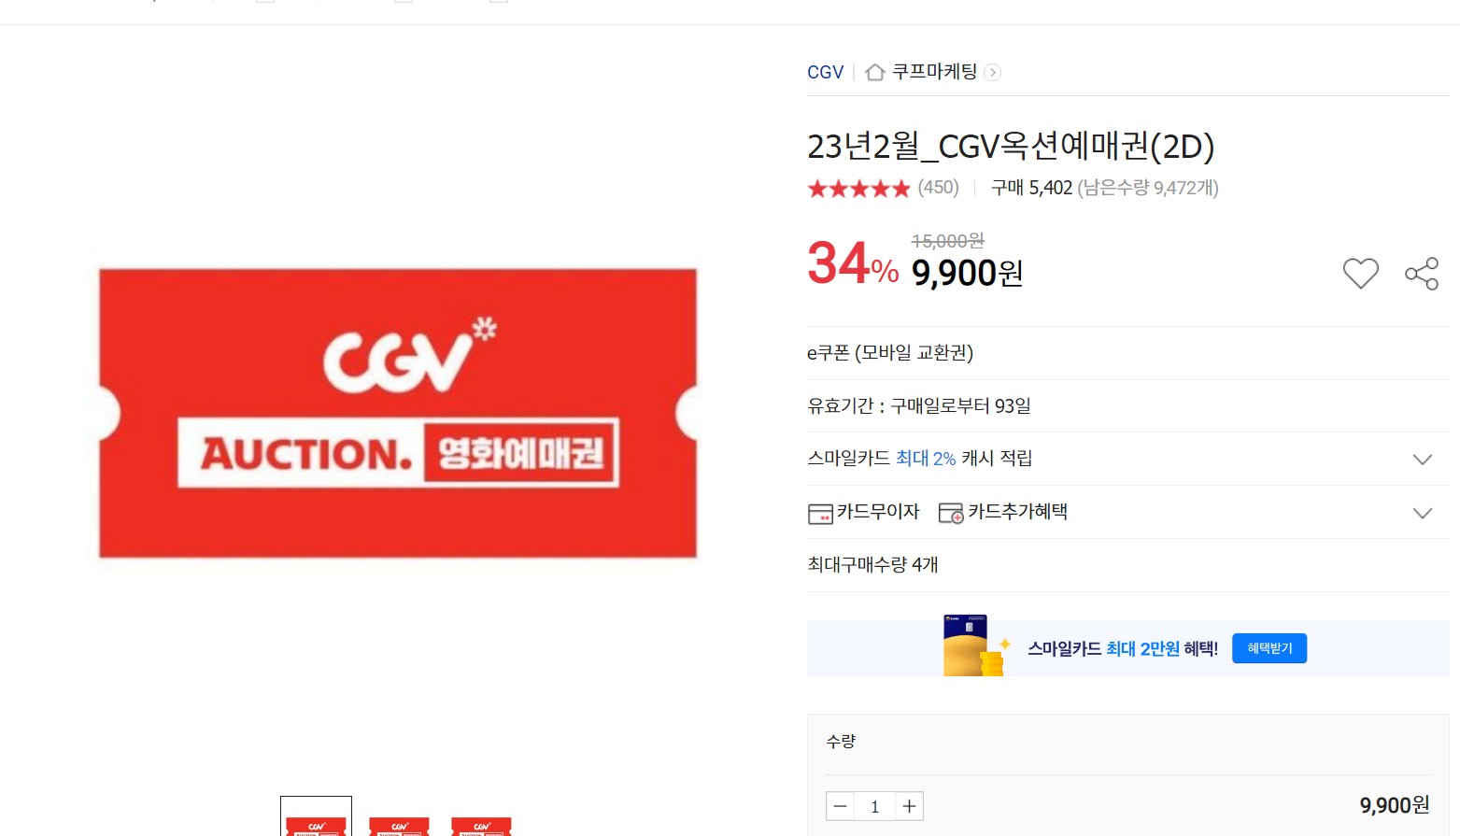
Task: Select the second product thumbnail
Action: click(x=399, y=821)
